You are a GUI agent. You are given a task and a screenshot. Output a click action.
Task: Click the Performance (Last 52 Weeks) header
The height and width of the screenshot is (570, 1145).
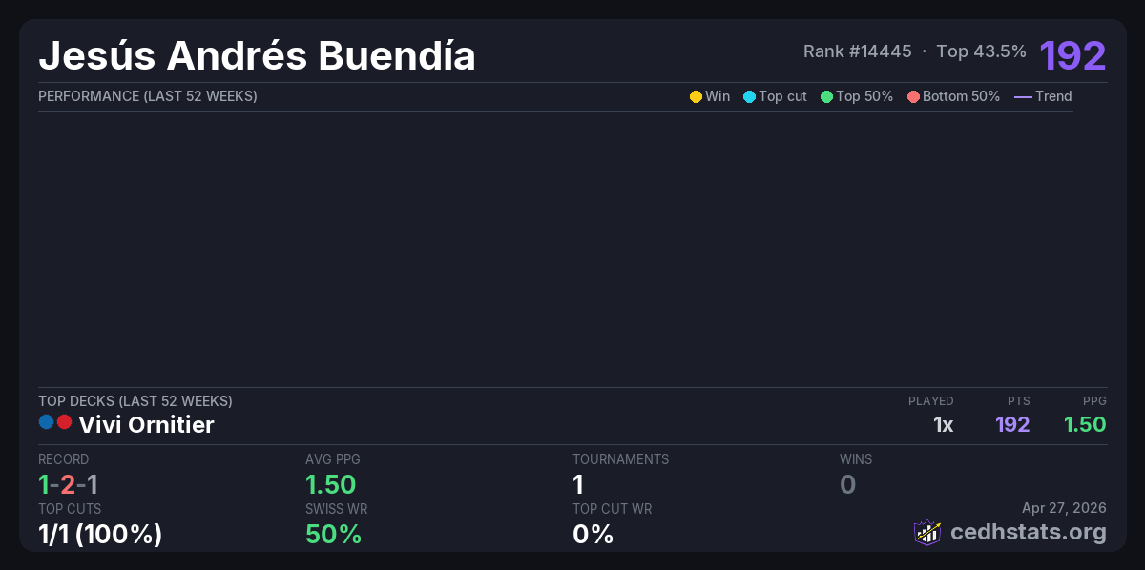(148, 96)
